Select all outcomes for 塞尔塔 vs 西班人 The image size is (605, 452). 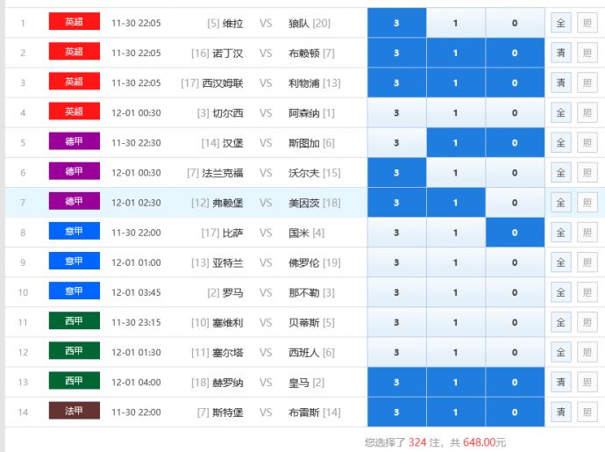tap(560, 352)
